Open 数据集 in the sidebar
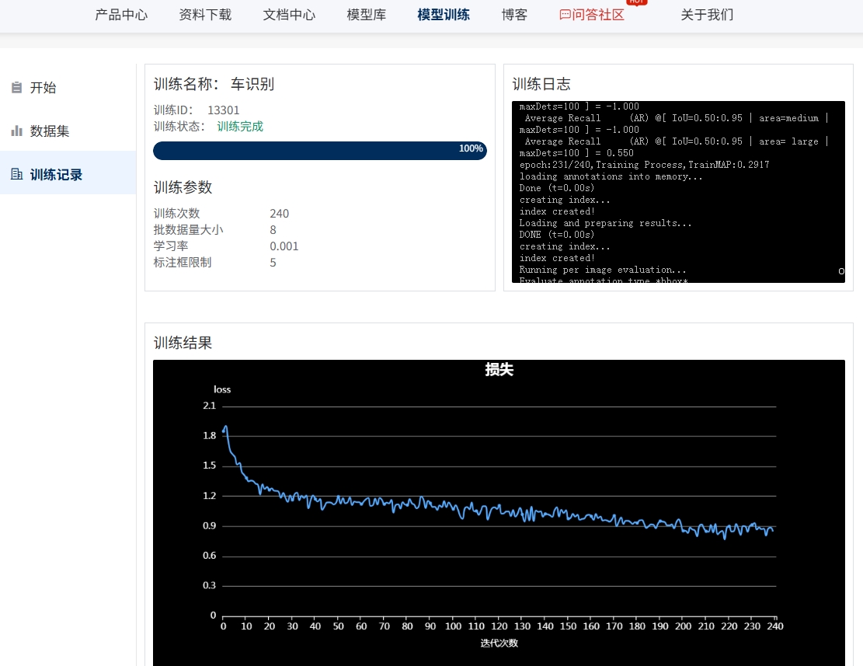The height and width of the screenshot is (666, 863). point(50,131)
